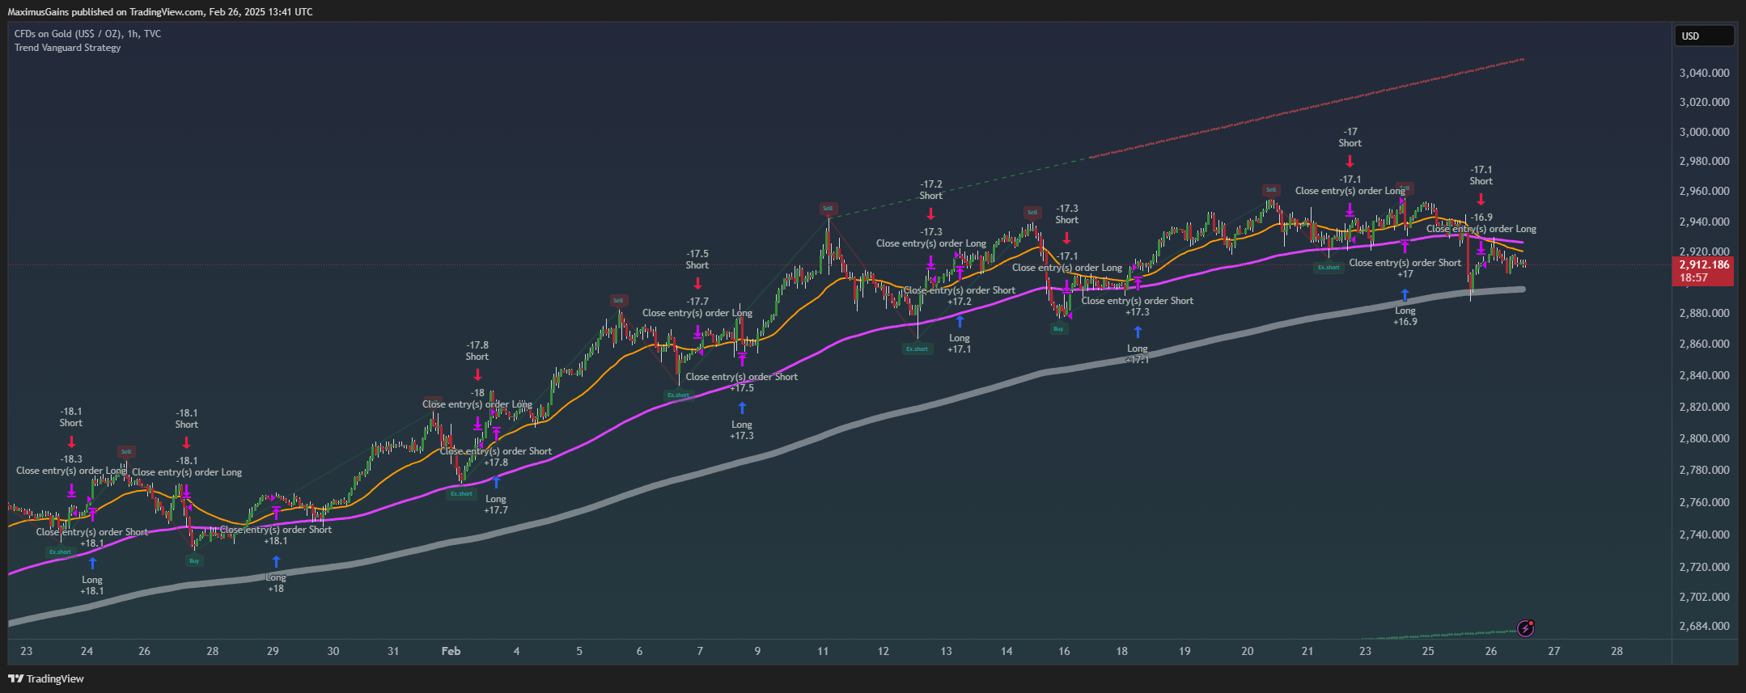Click the '+16.9' Long trade label
The image size is (1746, 693).
(x=1405, y=322)
